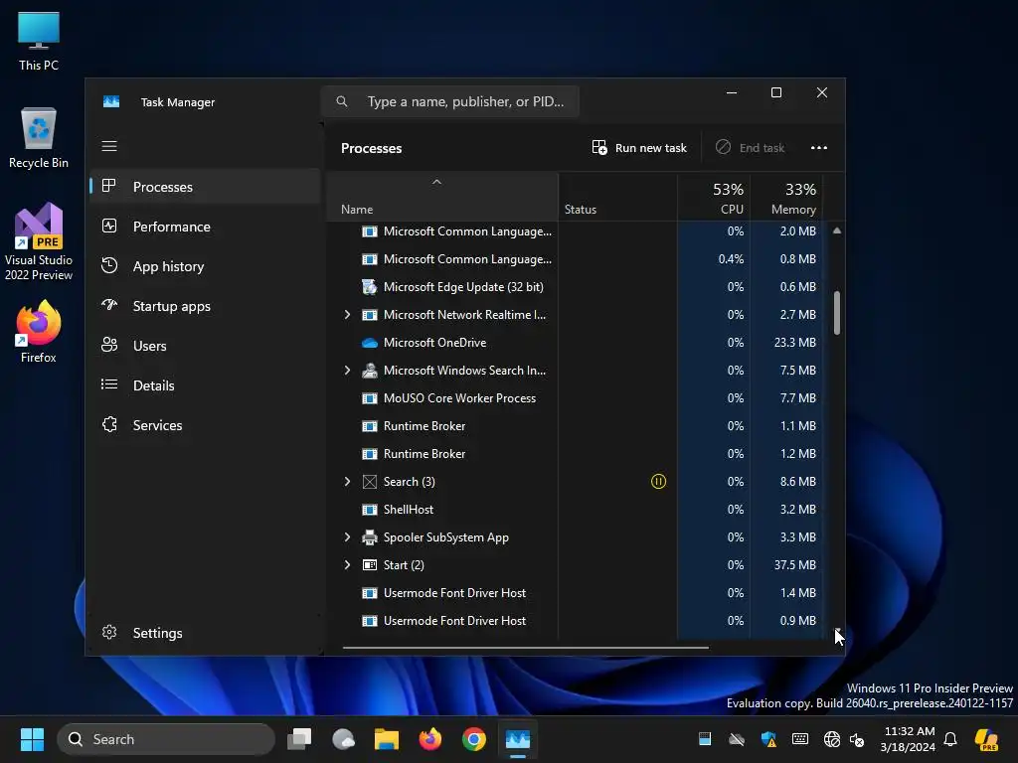Click the 23.3 MB memory value

point(794,343)
